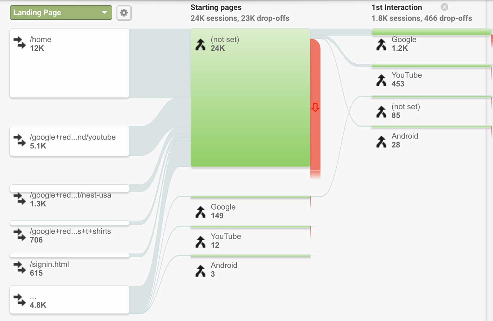Click the Android 28 person icon

pyautogui.click(x=381, y=141)
